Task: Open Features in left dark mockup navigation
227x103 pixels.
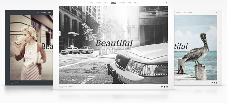Action: (x=43, y=13)
